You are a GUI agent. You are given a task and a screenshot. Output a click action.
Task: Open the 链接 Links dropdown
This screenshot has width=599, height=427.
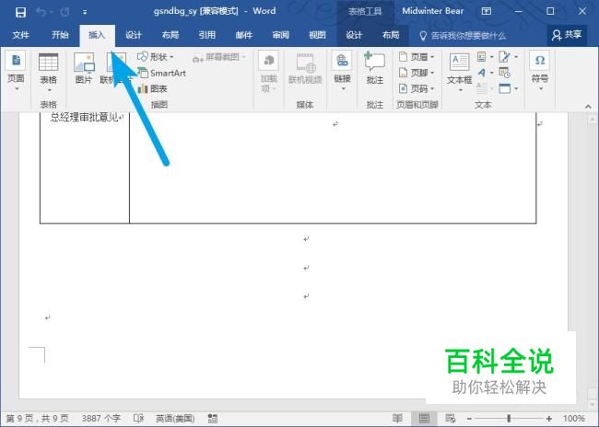pos(342,73)
